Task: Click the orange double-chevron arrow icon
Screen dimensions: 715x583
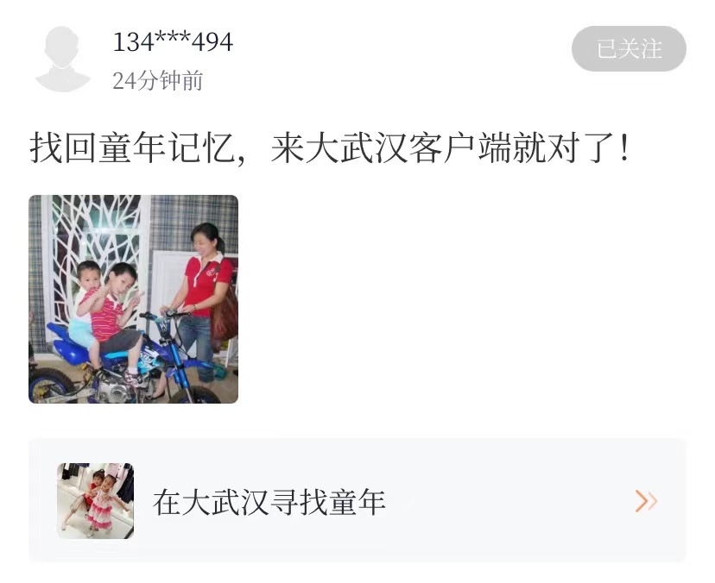Action: pyautogui.click(x=646, y=501)
